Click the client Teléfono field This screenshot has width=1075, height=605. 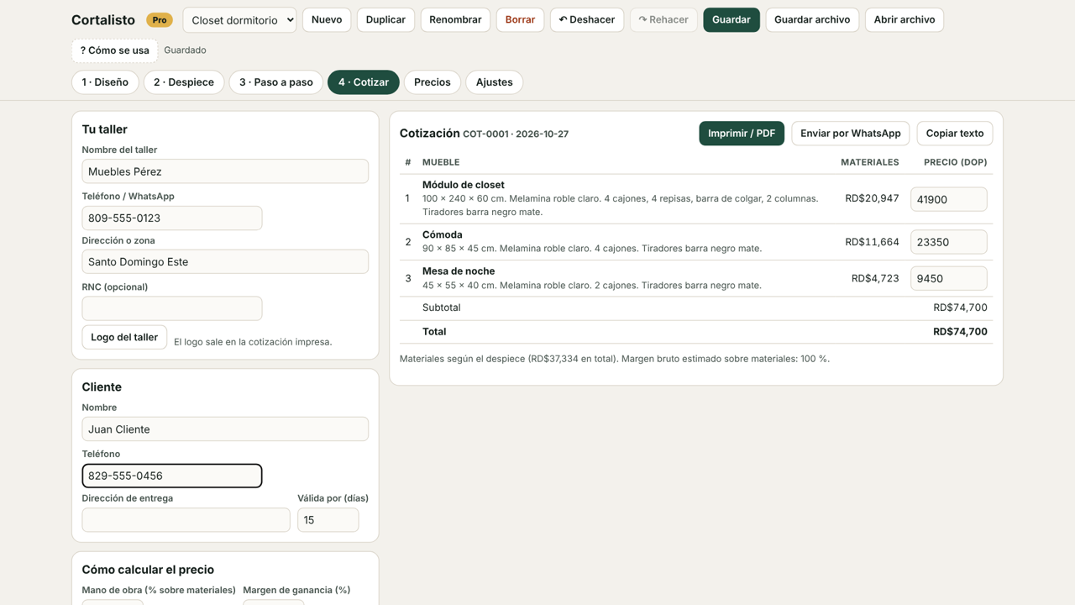click(172, 476)
